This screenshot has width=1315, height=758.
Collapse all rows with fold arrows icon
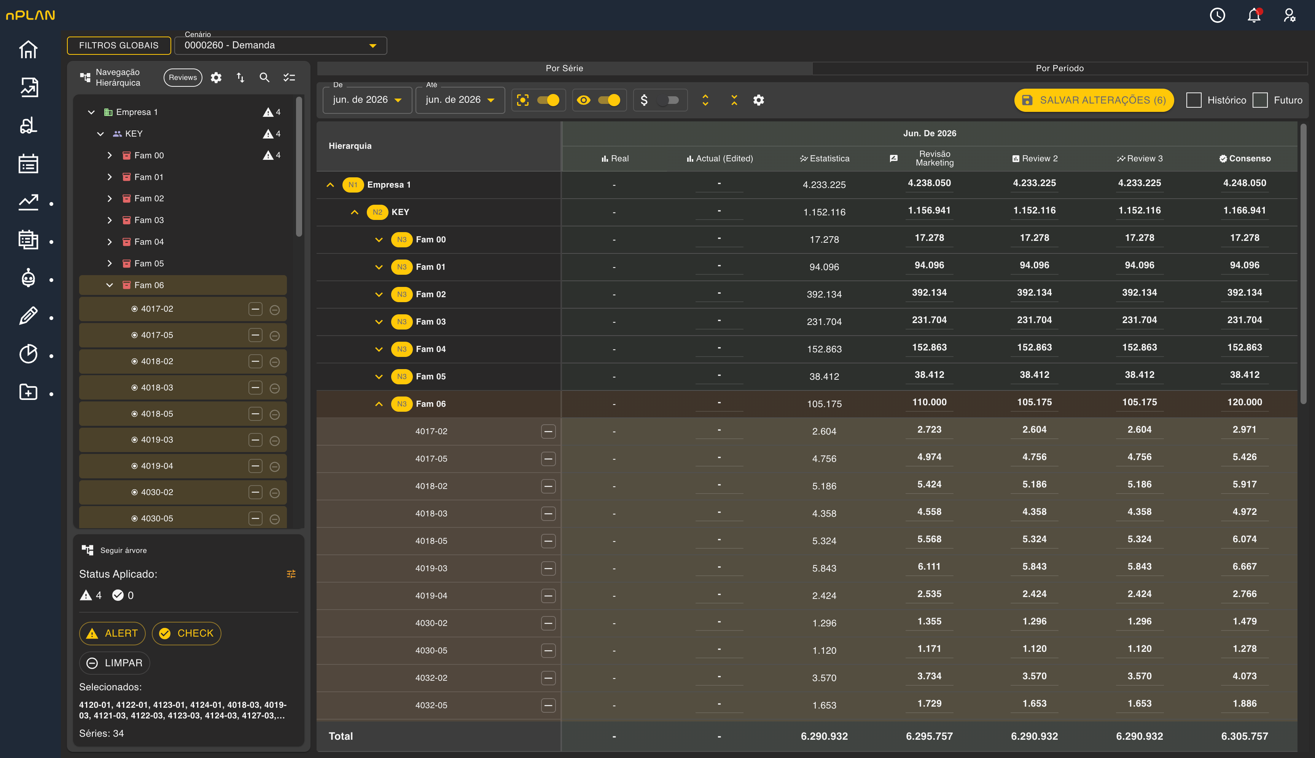pyautogui.click(x=734, y=100)
